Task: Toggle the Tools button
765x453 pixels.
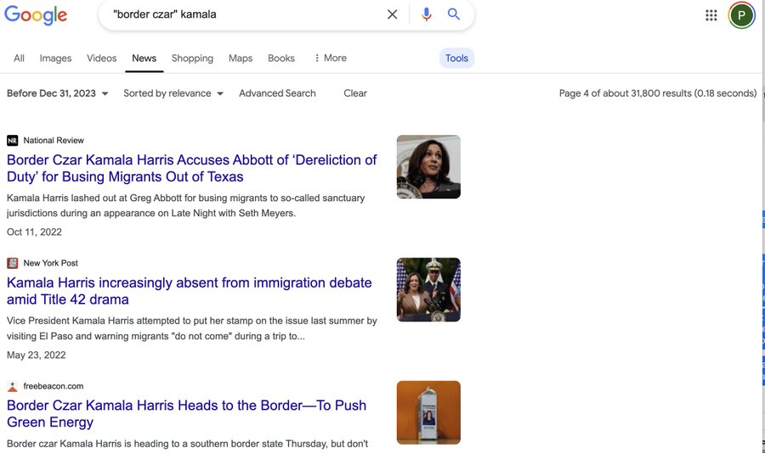Action: point(456,58)
